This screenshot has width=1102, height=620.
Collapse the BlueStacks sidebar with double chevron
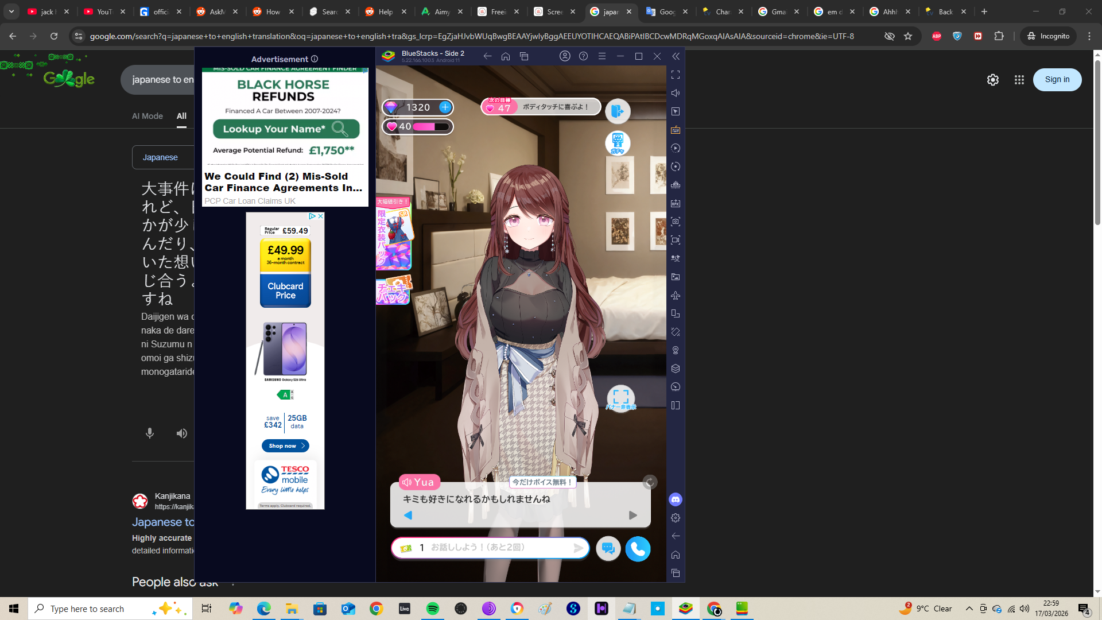click(676, 56)
